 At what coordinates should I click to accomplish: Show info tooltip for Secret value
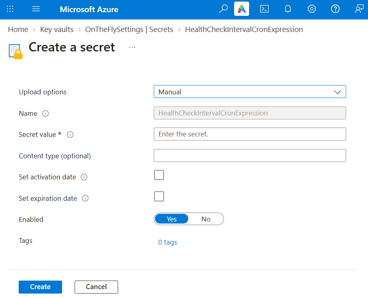tap(70, 135)
